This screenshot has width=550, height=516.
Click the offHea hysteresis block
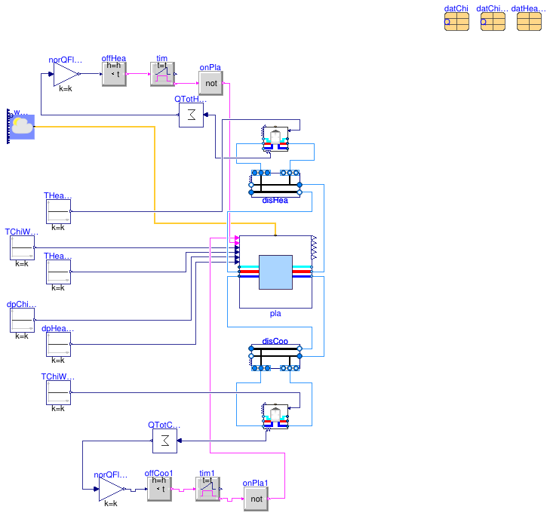114,74
